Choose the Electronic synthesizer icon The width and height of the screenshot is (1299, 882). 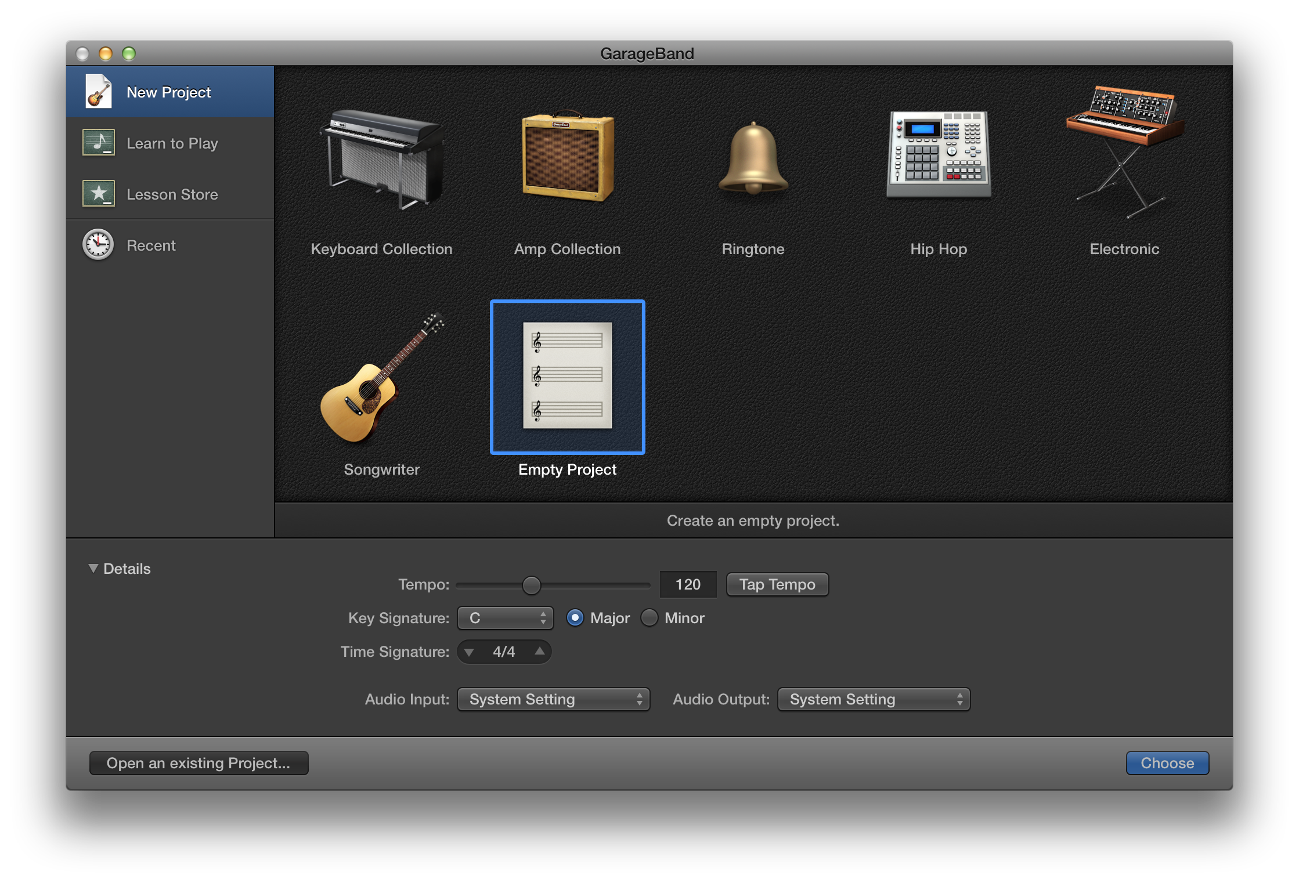click(x=1124, y=152)
